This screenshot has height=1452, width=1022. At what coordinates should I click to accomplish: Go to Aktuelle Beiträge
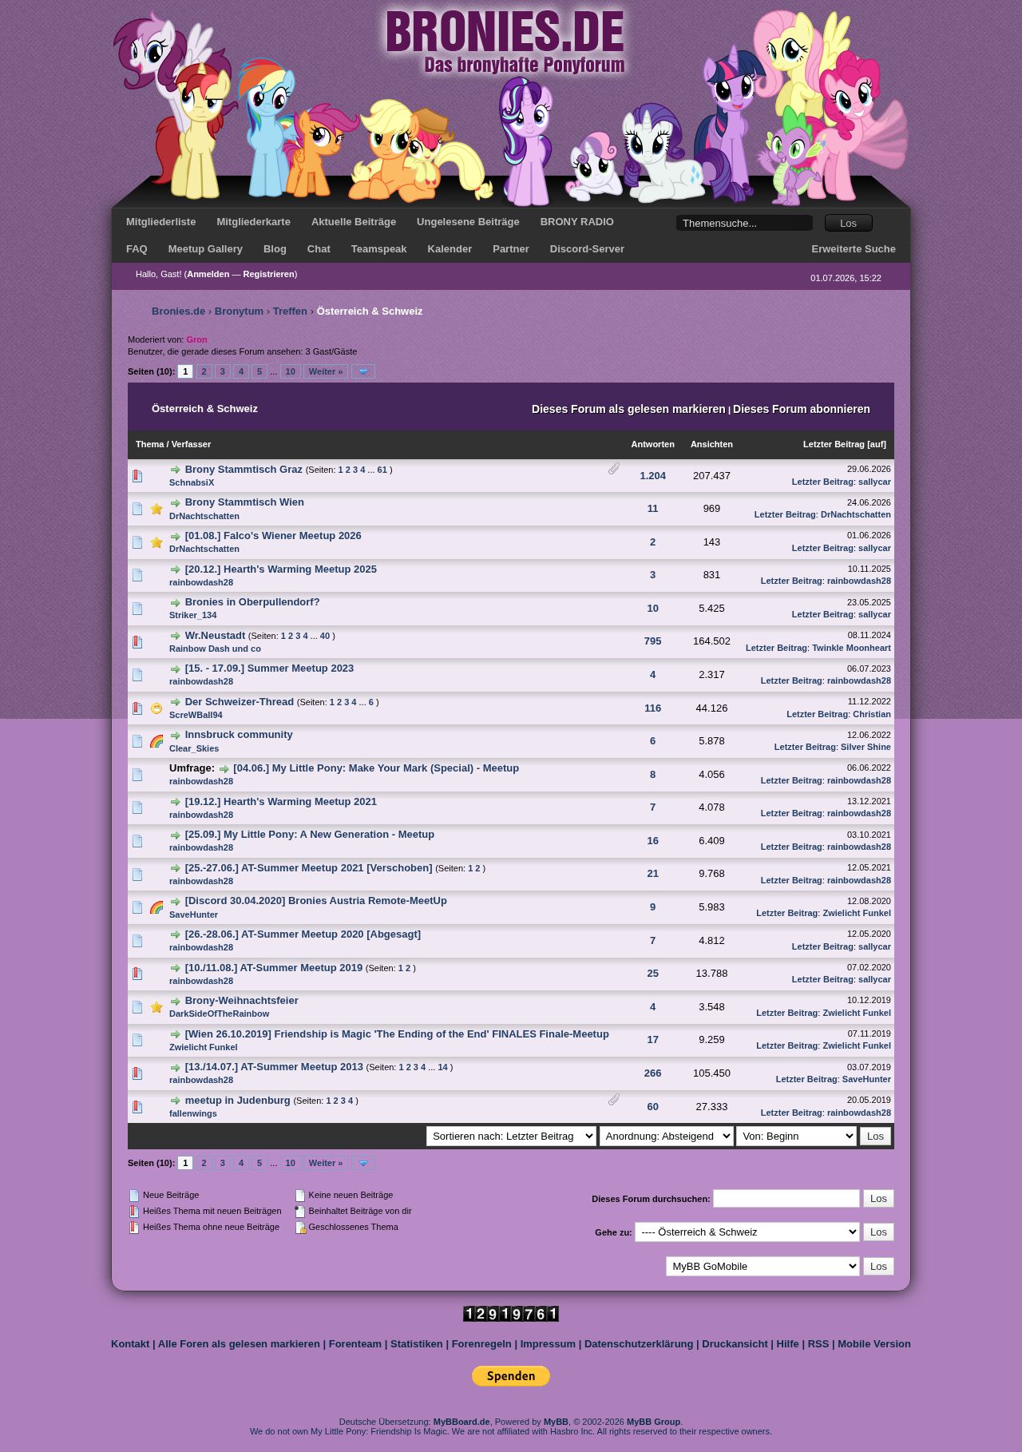[x=354, y=222]
